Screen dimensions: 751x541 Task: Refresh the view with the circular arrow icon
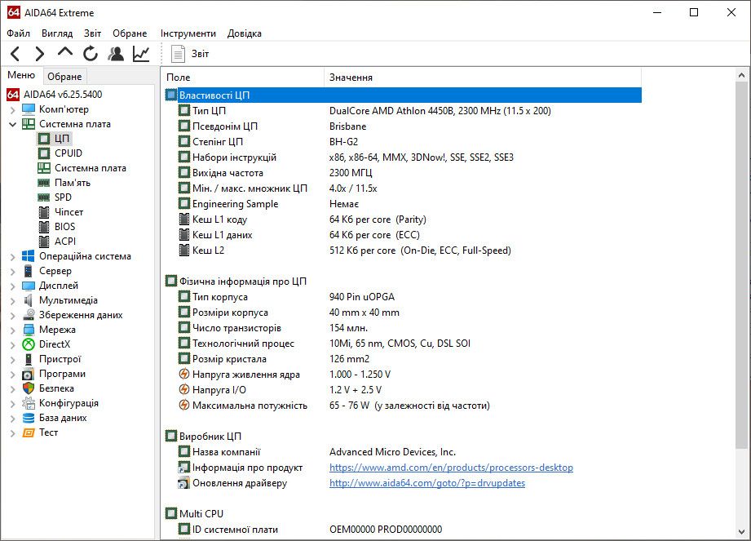point(90,54)
